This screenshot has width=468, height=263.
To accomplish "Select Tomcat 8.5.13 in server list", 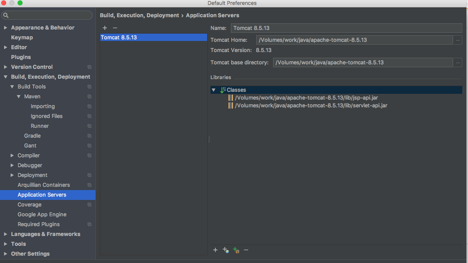I will click(154, 37).
